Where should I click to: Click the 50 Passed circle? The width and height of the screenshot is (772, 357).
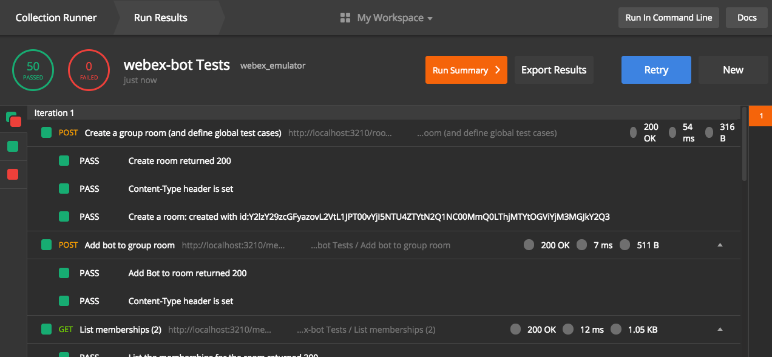point(33,70)
